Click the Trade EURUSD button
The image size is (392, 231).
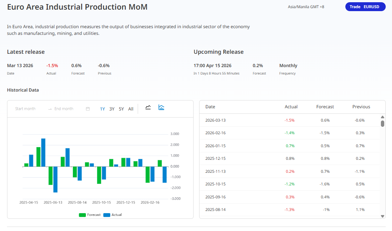pyautogui.click(x=365, y=7)
